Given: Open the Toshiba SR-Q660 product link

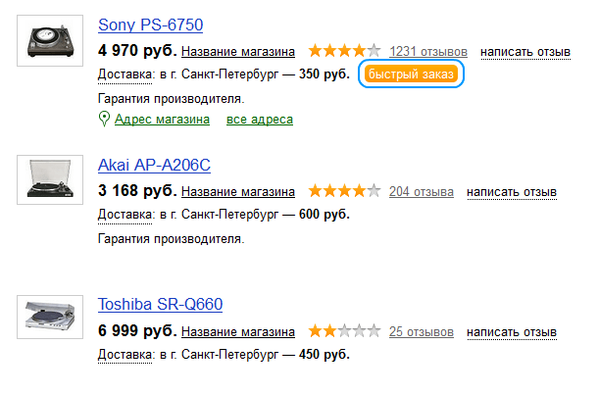Looking at the screenshot, I should click(161, 305).
